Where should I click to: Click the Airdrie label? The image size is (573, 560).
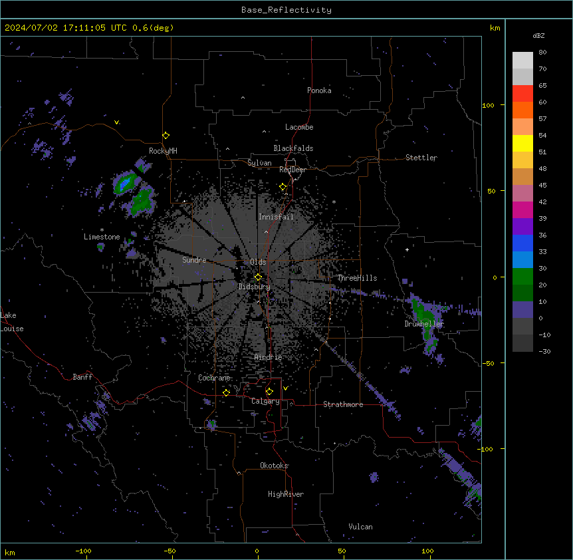pos(269,357)
